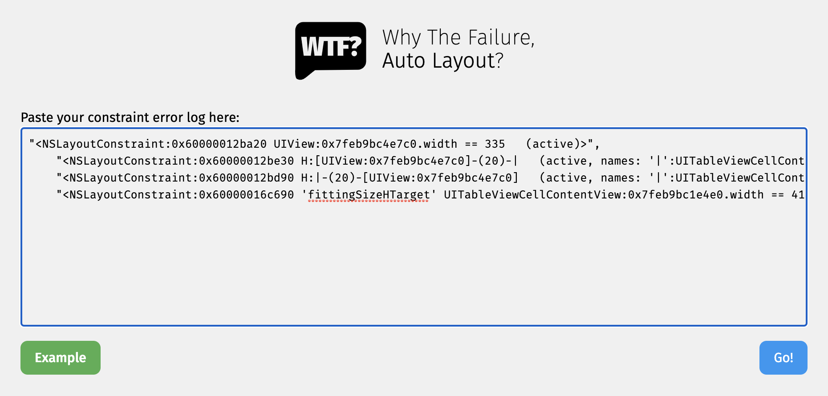
Task: Click the misspelled word fittingSizeHTarget
Action: [369, 195]
